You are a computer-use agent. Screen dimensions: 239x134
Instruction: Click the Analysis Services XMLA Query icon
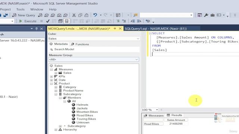click(x=59, y=15)
